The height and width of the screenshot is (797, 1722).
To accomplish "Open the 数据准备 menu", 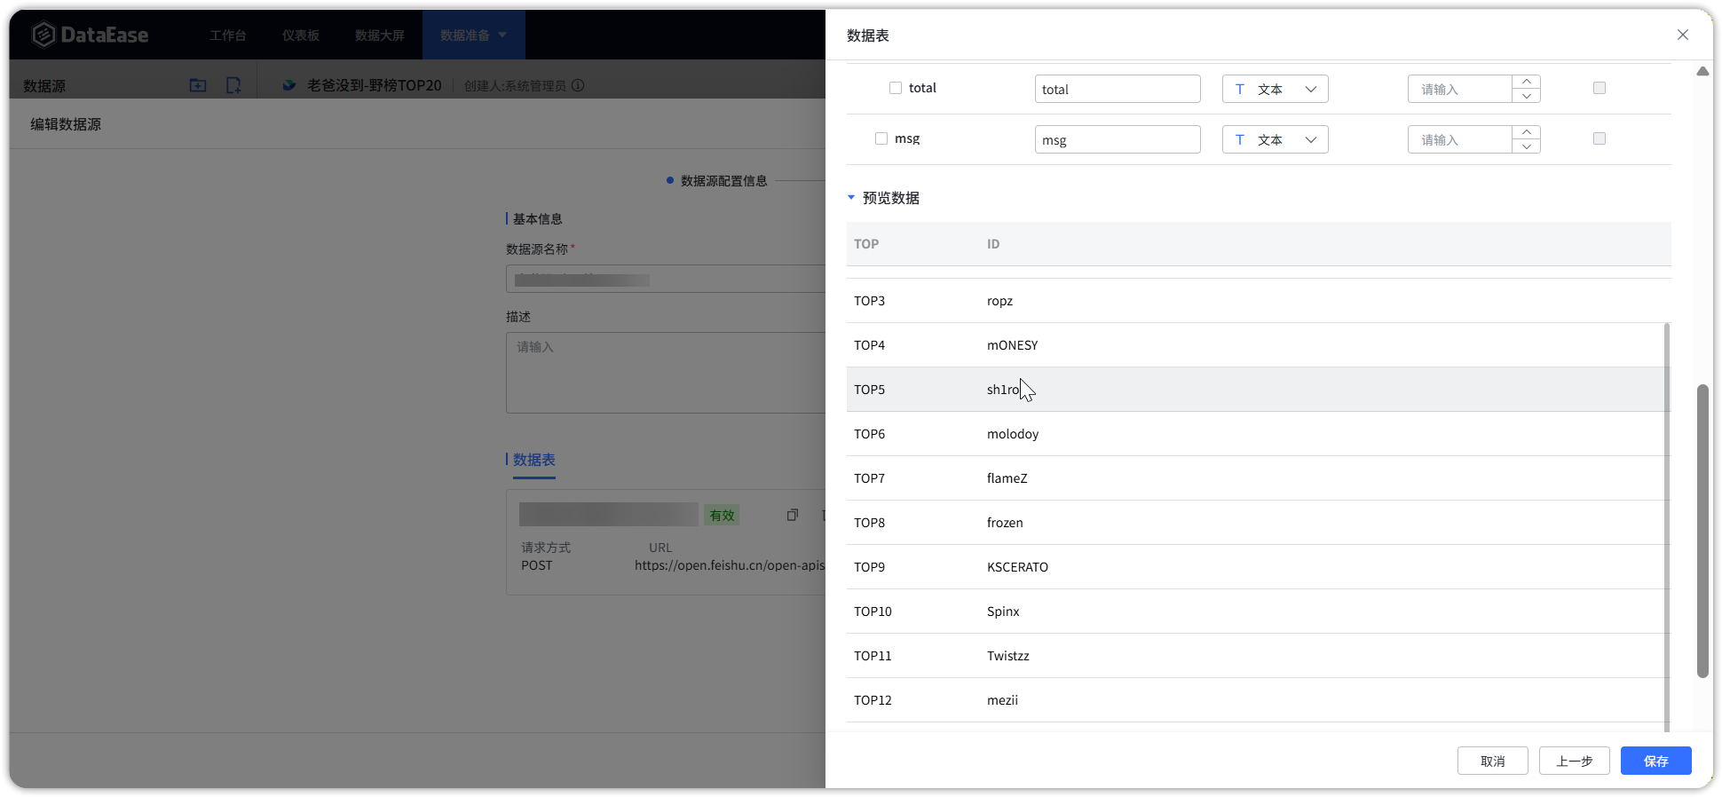I will [x=473, y=35].
